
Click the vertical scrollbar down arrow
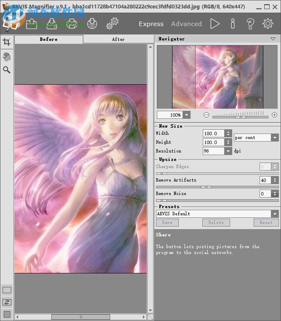coord(151,310)
